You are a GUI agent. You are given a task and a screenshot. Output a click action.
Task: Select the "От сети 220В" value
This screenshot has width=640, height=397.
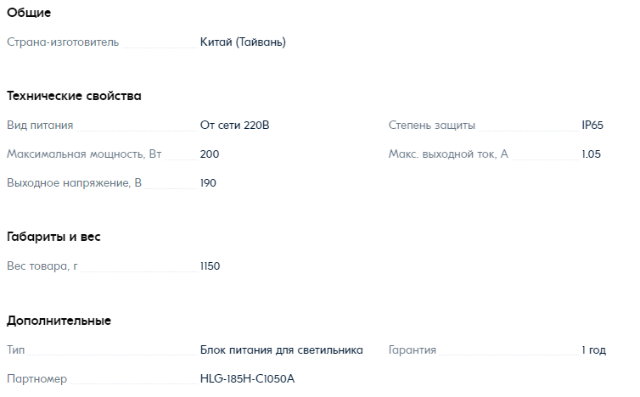[x=235, y=126]
